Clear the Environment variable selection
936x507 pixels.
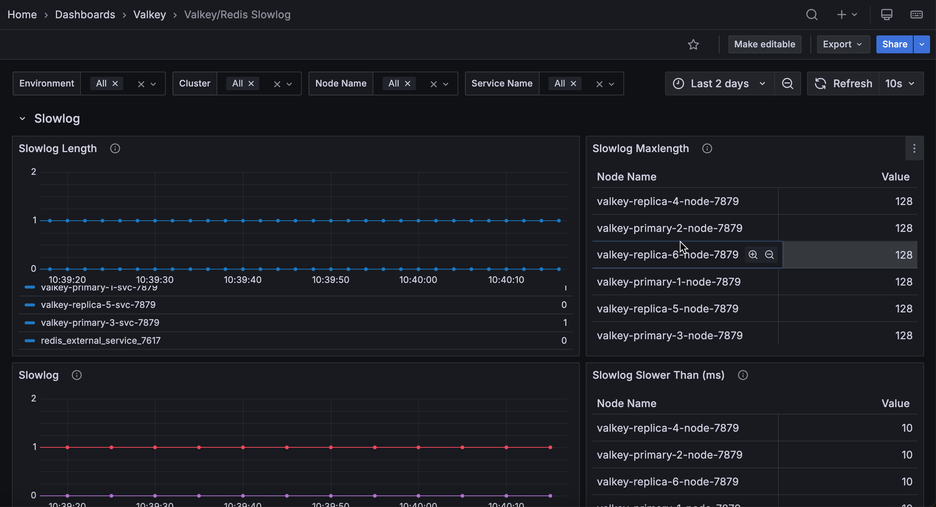(140, 84)
